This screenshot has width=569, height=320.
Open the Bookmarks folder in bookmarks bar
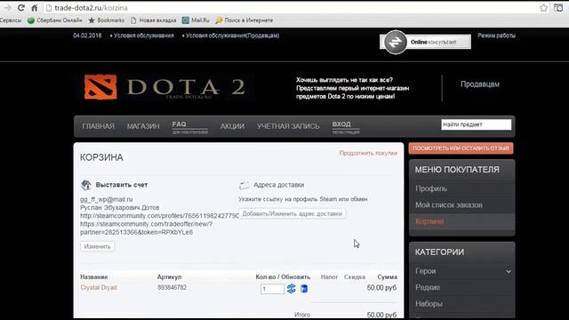pos(107,20)
